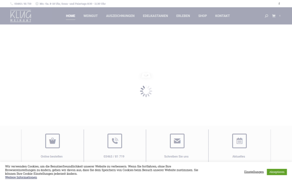
Task: Open the EDELKASTANIEN menu item
Action: (155, 16)
